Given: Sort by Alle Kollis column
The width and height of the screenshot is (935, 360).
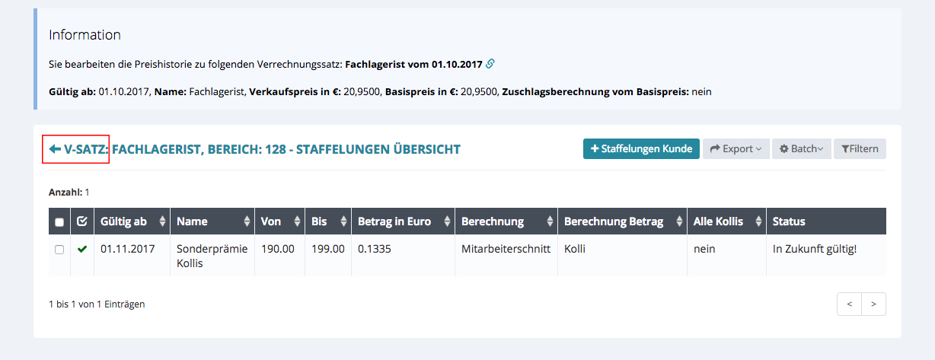Looking at the screenshot, I should coord(758,221).
